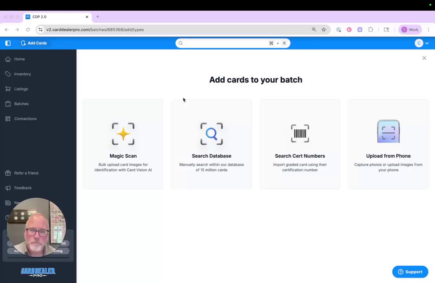Close the CDP 2.0 tab
Viewport: 435px width, 283px height.
[87, 17]
